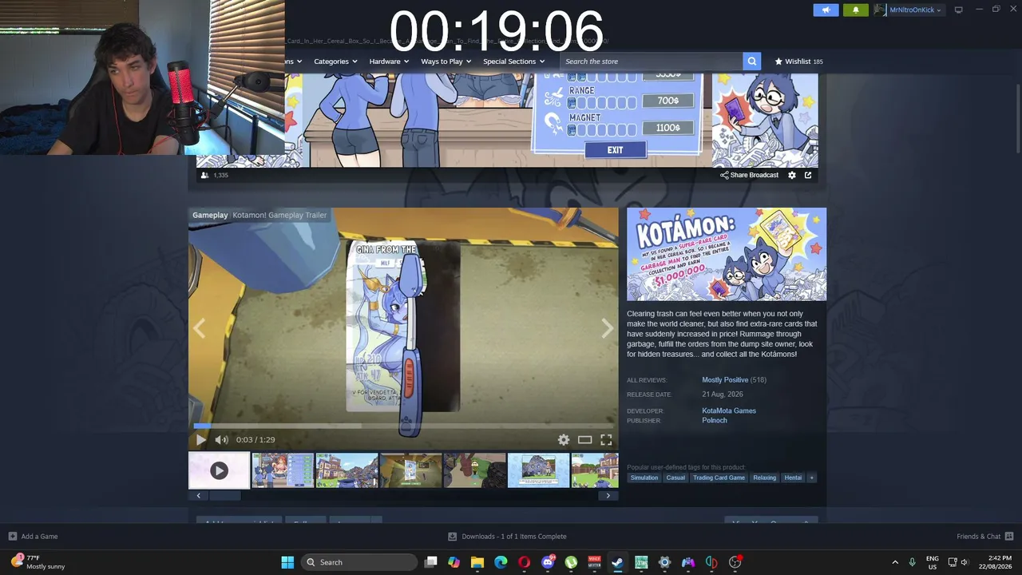The image size is (1022, 575).
Task: Open the Mostly Positive reviews link
Action: 725,380
